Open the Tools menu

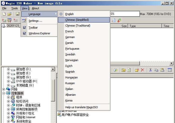(15, 8)
